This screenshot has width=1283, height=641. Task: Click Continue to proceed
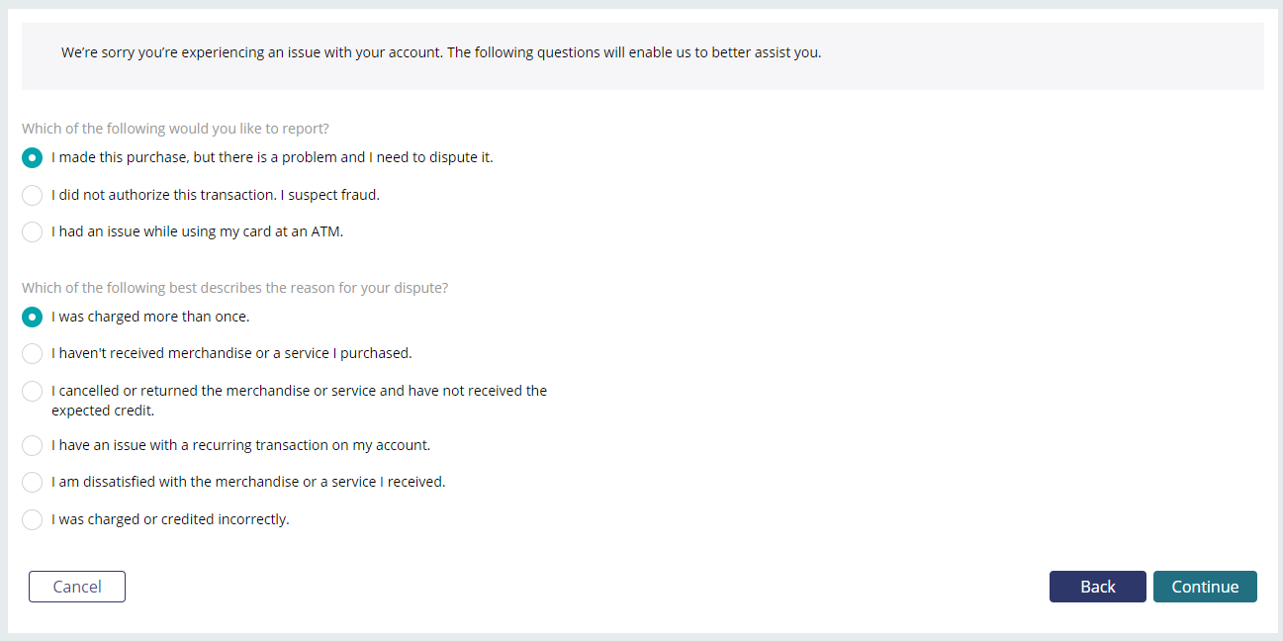(1205, 587)
